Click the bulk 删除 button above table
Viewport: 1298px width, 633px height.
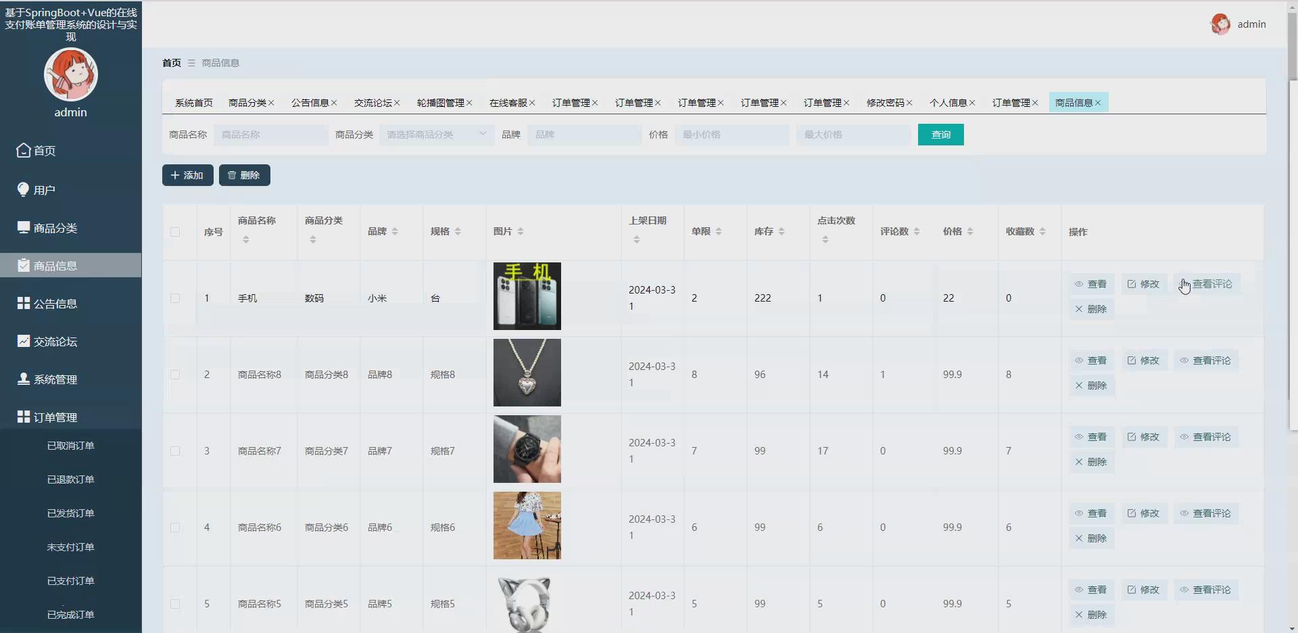(245, 175)
